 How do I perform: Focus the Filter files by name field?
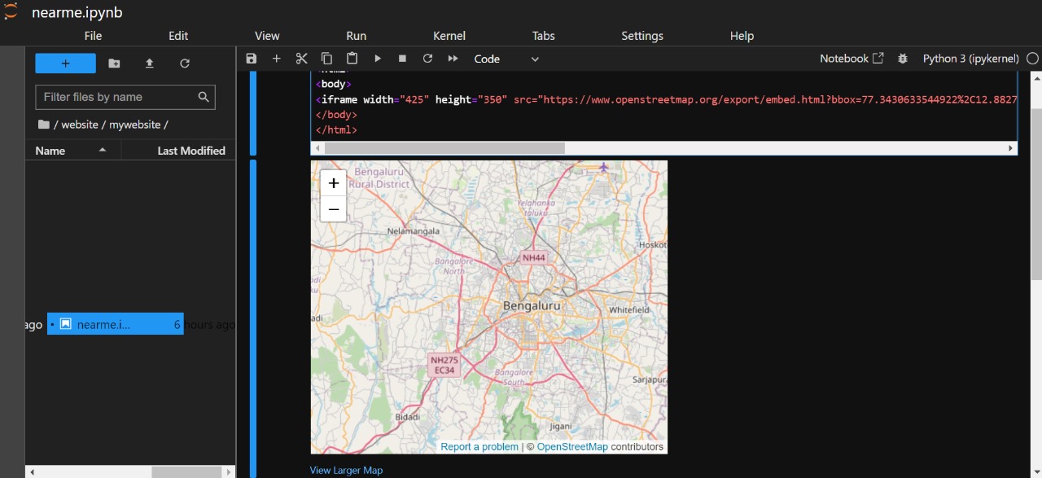[x=125, y=97]
